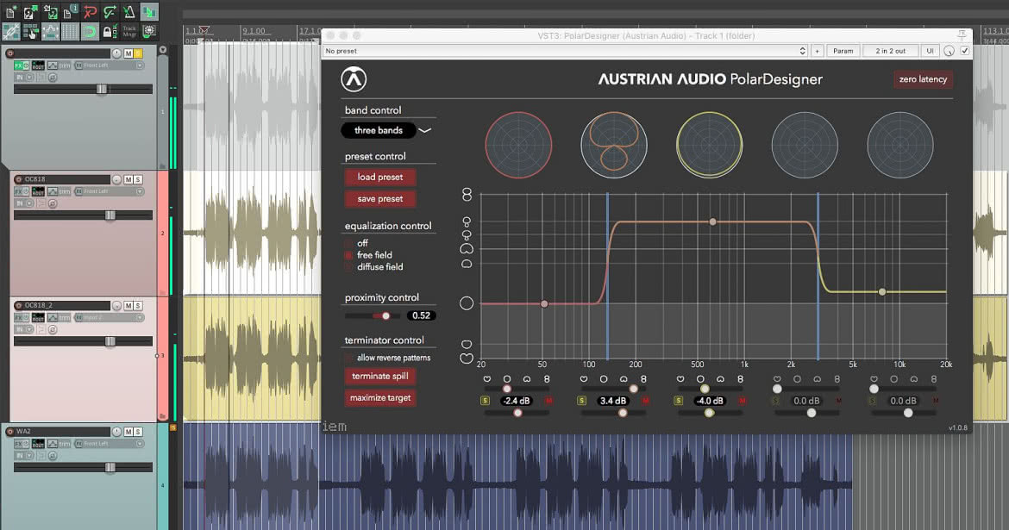Toggle the metronome in REAPER toolbar
1009x530 pixels.
click(129, 11)
